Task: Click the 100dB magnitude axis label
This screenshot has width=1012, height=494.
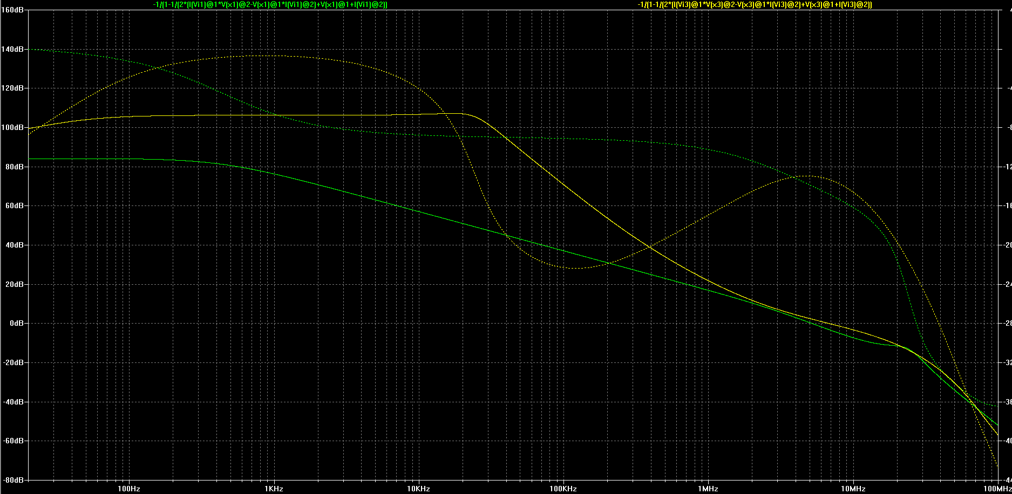Action: tap(12, 127)
